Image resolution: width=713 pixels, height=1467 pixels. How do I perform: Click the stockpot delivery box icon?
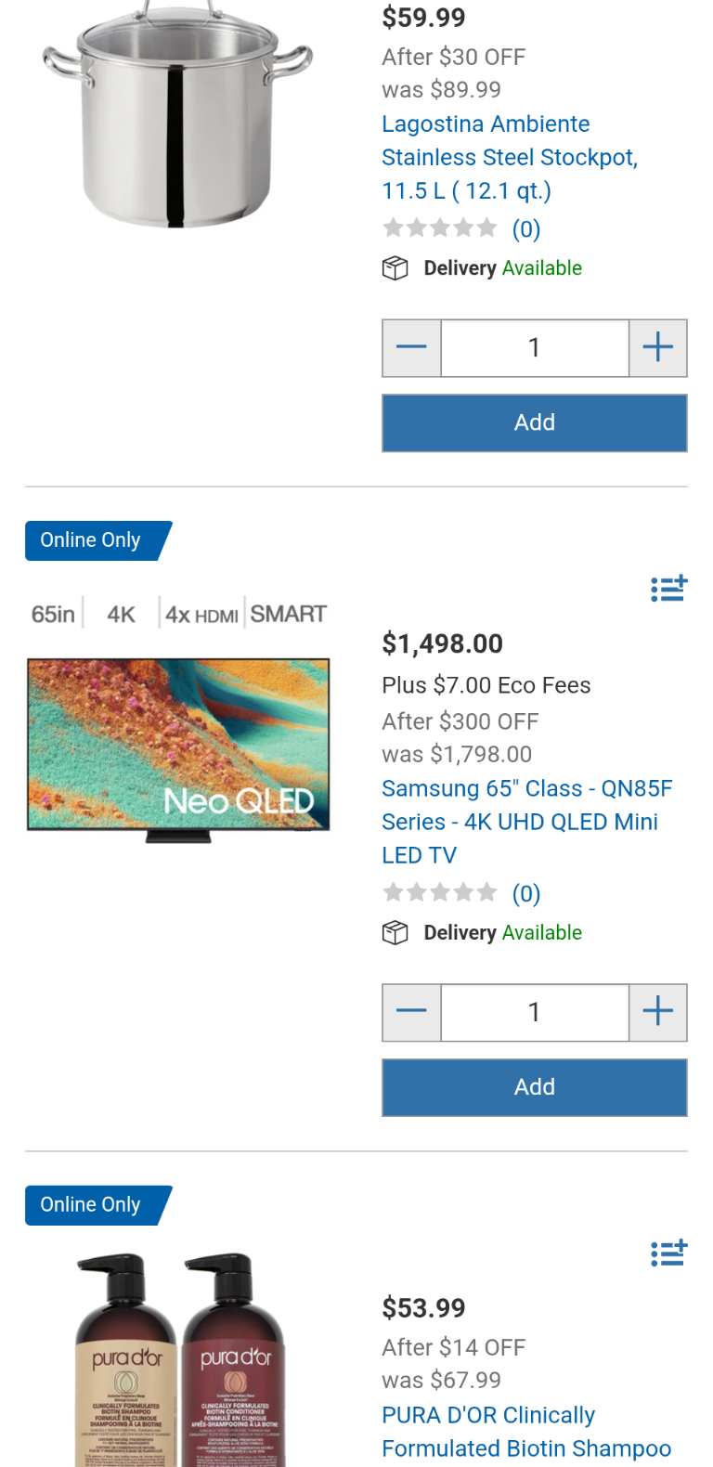tap(395, 268)
